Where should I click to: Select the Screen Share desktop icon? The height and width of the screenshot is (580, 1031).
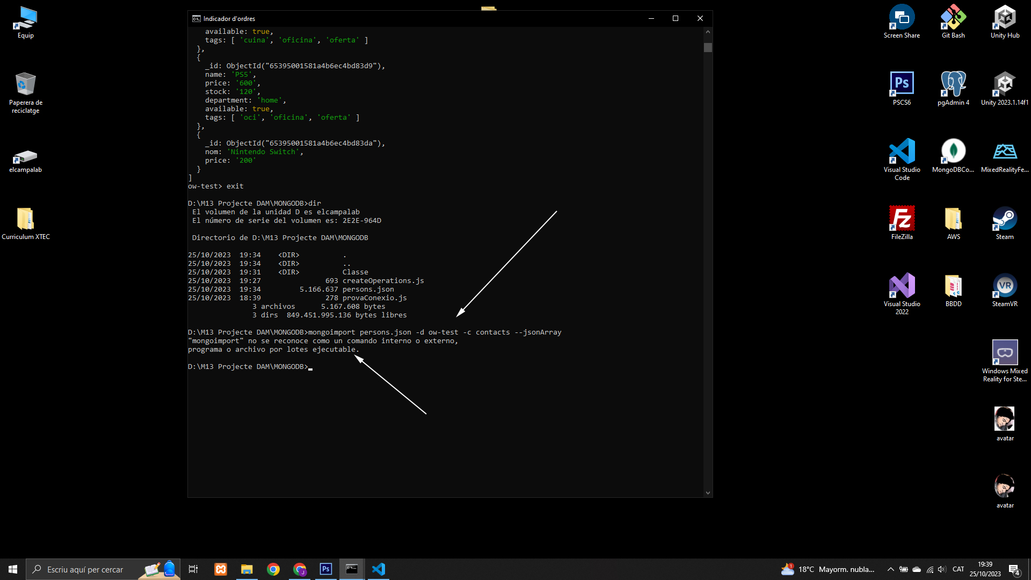902,23
